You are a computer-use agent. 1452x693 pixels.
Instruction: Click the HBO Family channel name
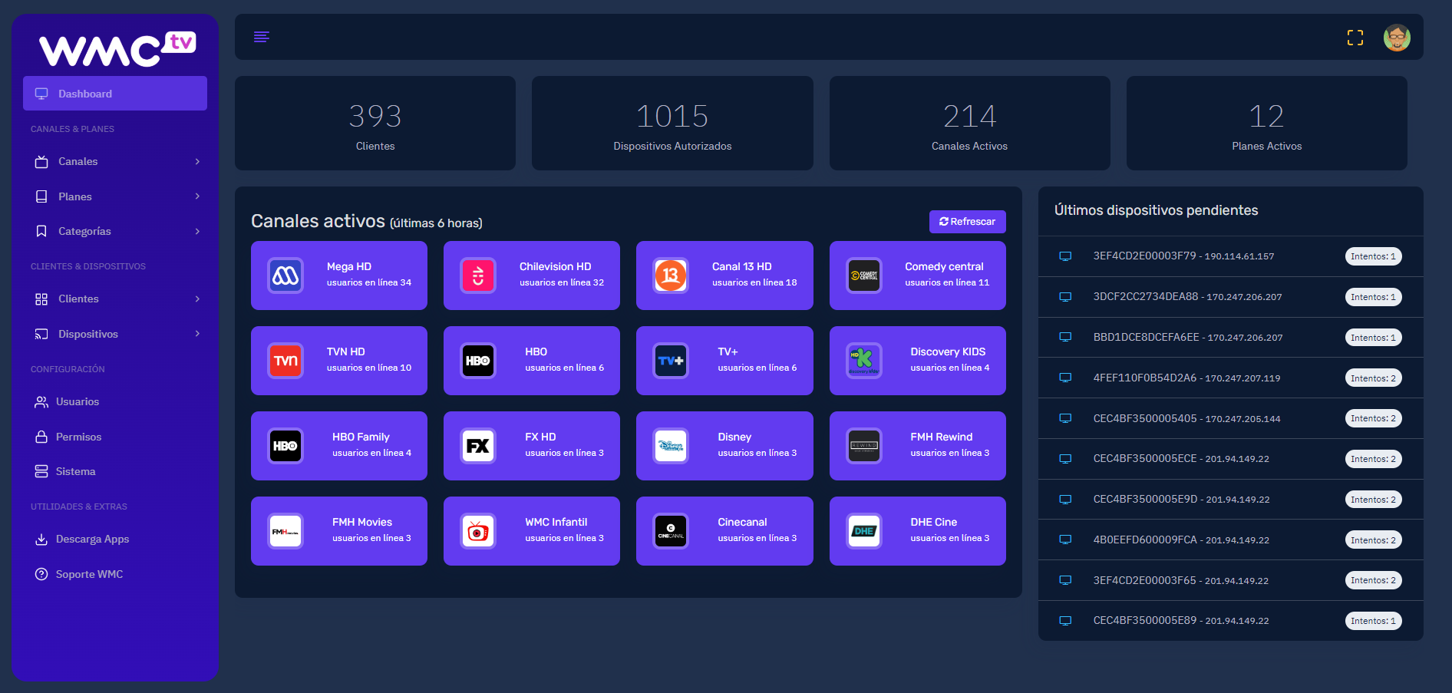[x=361, y=437]
